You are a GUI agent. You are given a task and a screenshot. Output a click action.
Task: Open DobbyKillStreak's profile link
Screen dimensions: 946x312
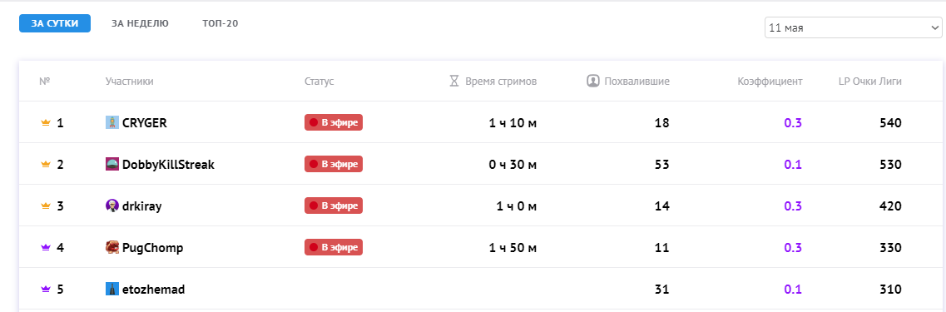point(168,164)
